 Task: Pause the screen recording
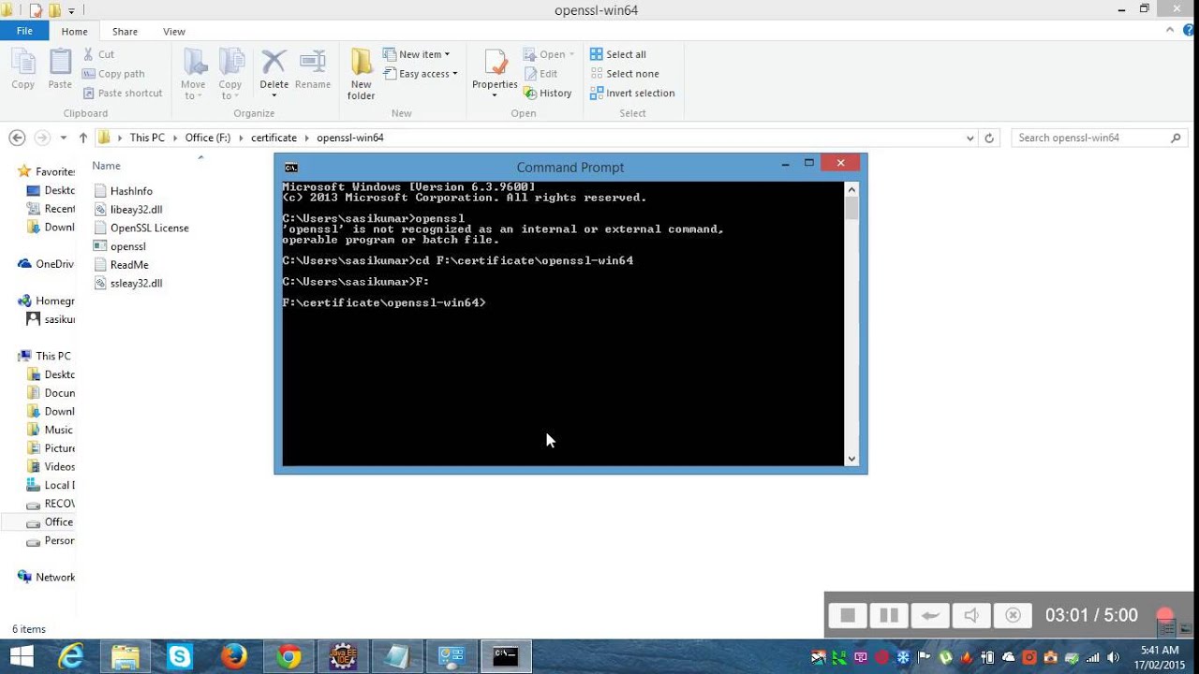point(889,615)
